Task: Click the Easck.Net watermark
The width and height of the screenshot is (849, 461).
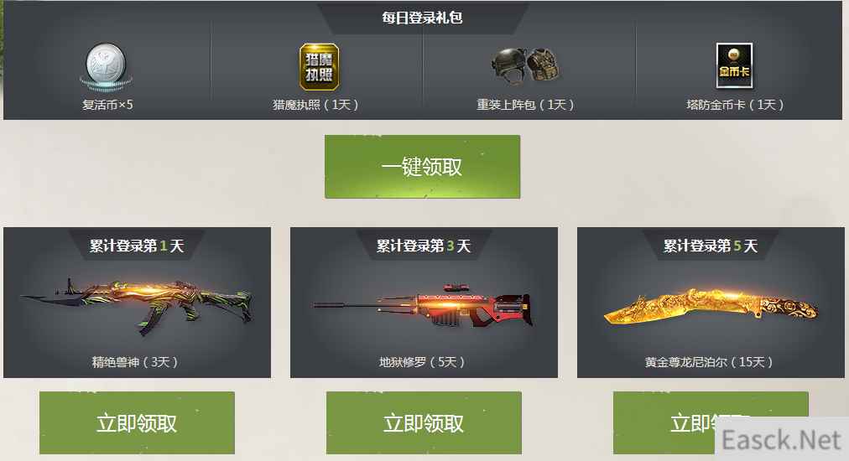Action: (781, 439)
